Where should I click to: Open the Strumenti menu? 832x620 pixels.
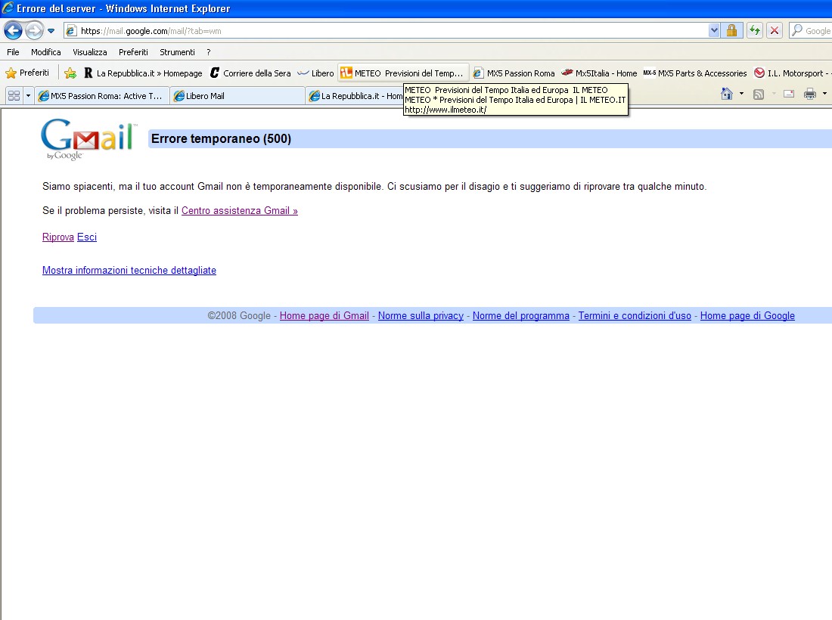(x=177, y=52)
